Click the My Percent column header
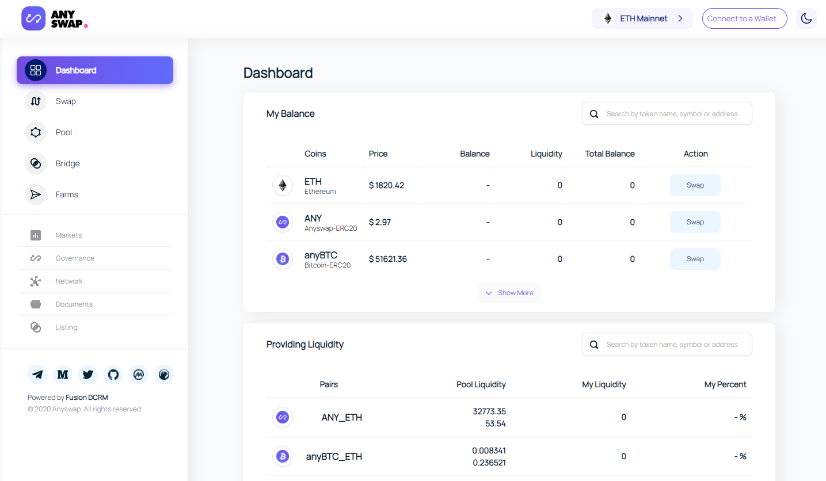 pyautogui.click(x=725, y=384)
